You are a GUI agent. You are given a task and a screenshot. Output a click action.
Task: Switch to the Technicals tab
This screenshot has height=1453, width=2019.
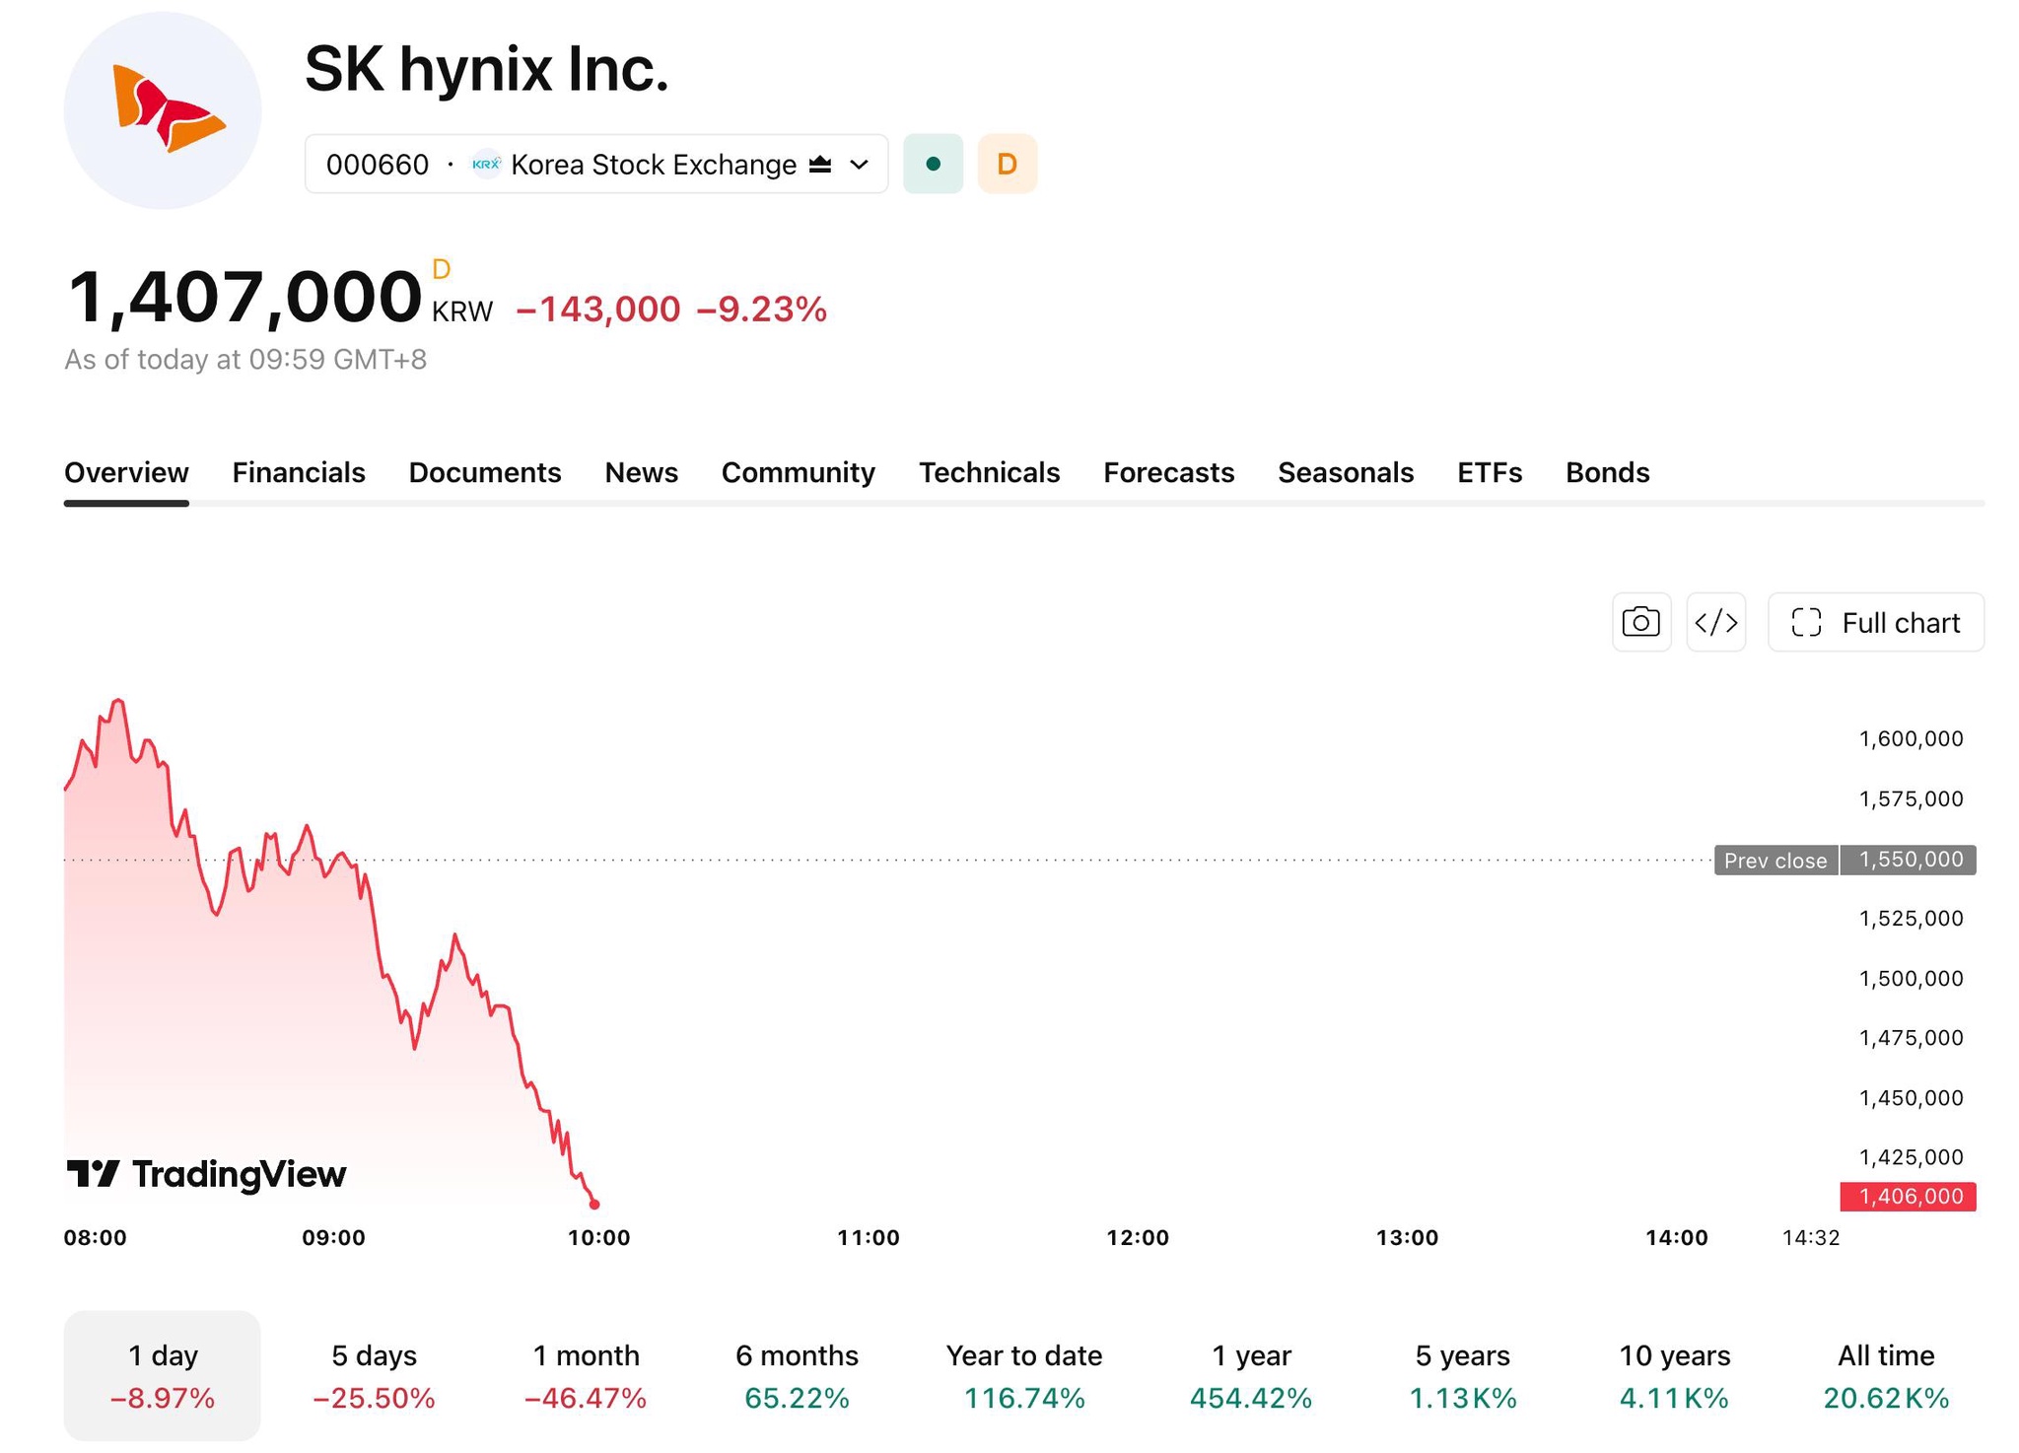[989, 472]
